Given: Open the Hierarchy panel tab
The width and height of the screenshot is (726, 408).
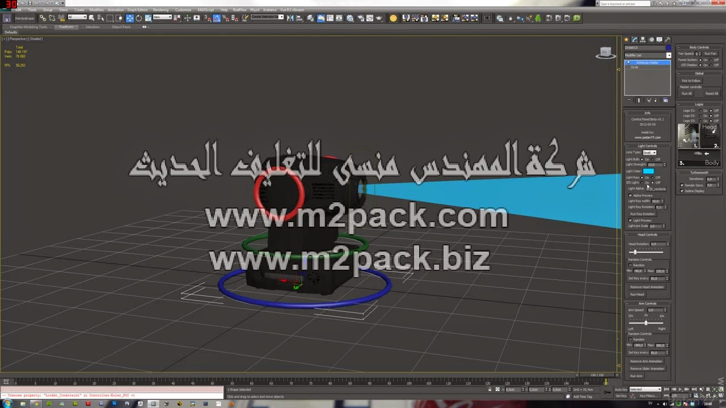Looking at the screenshot, I should pyautogui.click(x=643, y=40).
